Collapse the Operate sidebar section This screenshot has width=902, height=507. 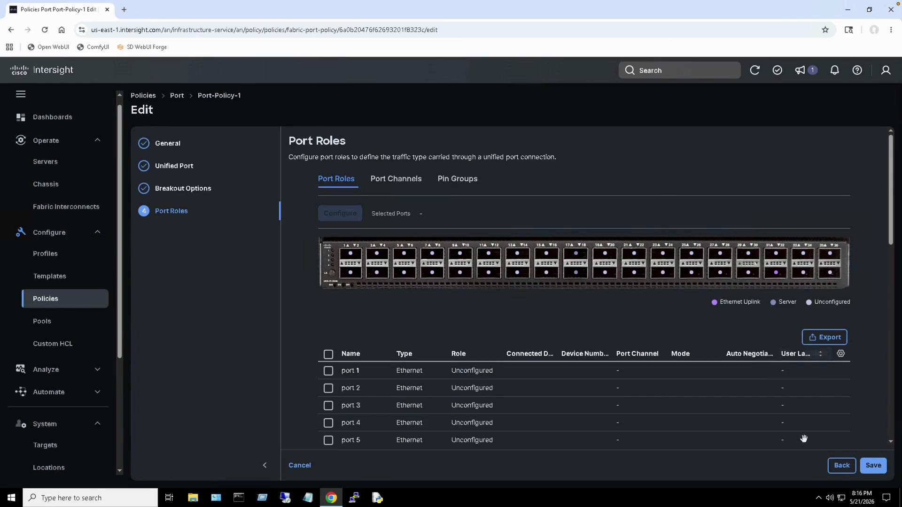pos(97,140)
